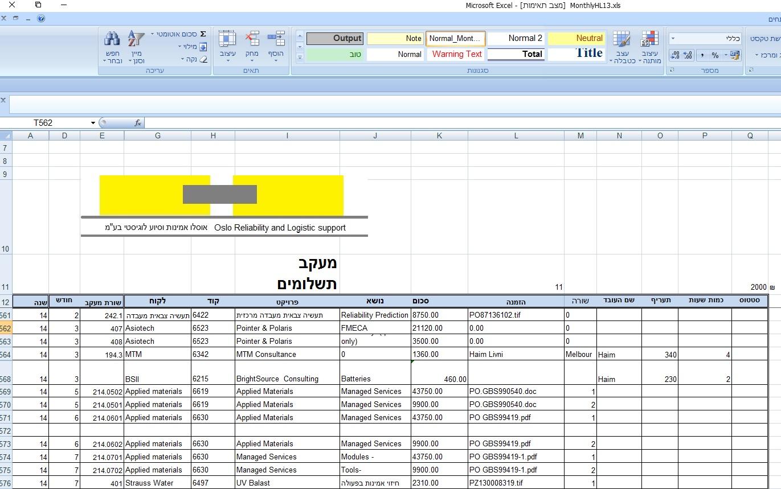
Task: Apply the Note cell style
Action: pyautogui.click(x=395, y=38)
